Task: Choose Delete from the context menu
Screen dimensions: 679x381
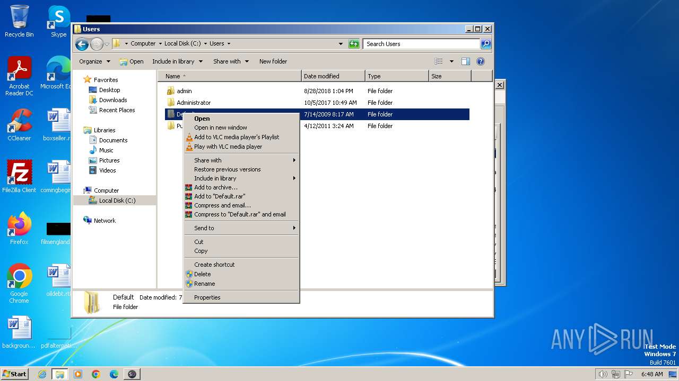Action: 241,274
